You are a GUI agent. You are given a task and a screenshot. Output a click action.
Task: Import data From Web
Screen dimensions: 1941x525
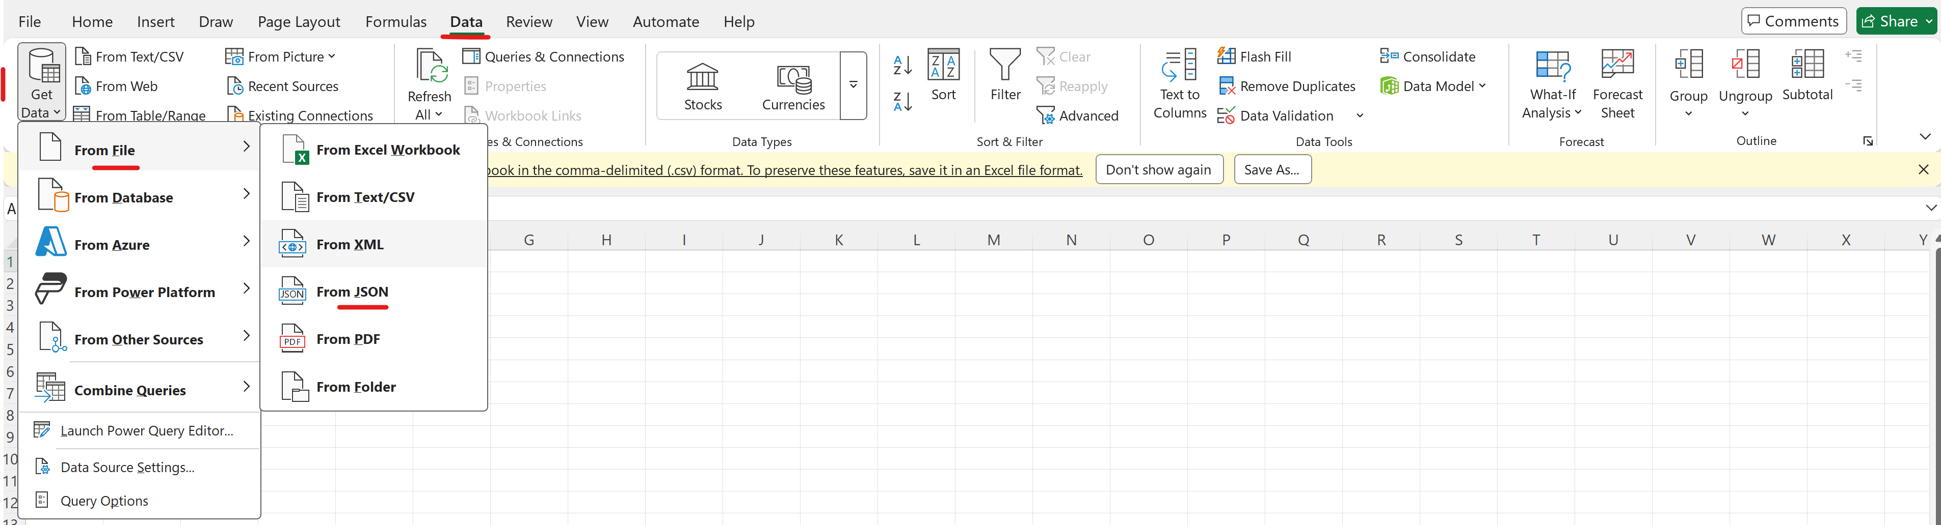tap(116, 86)
